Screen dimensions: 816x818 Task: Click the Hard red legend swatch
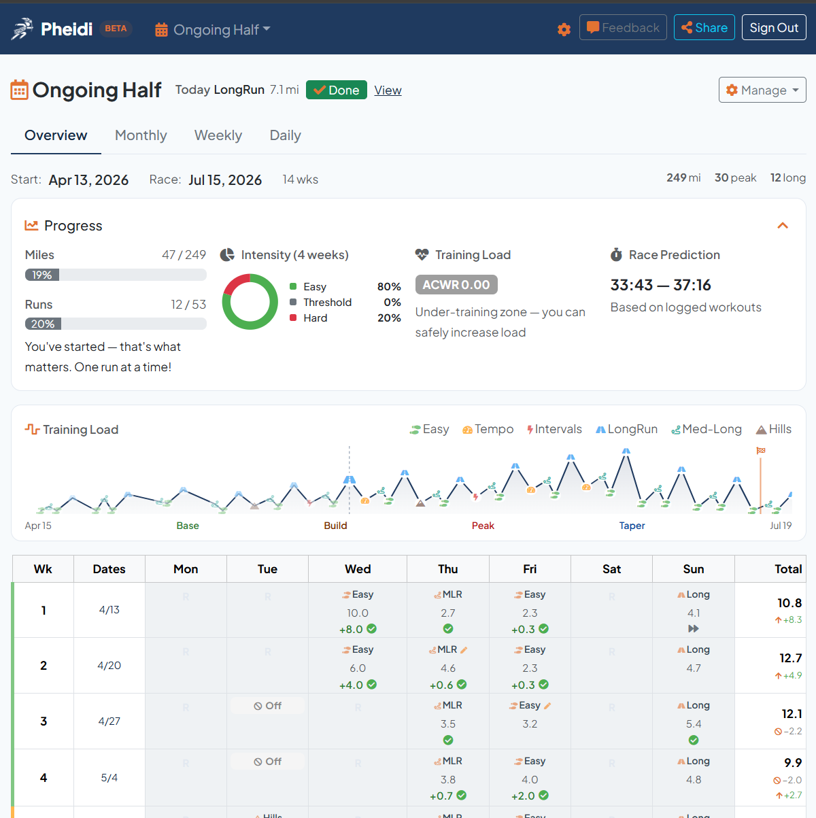tap(293, 318)
